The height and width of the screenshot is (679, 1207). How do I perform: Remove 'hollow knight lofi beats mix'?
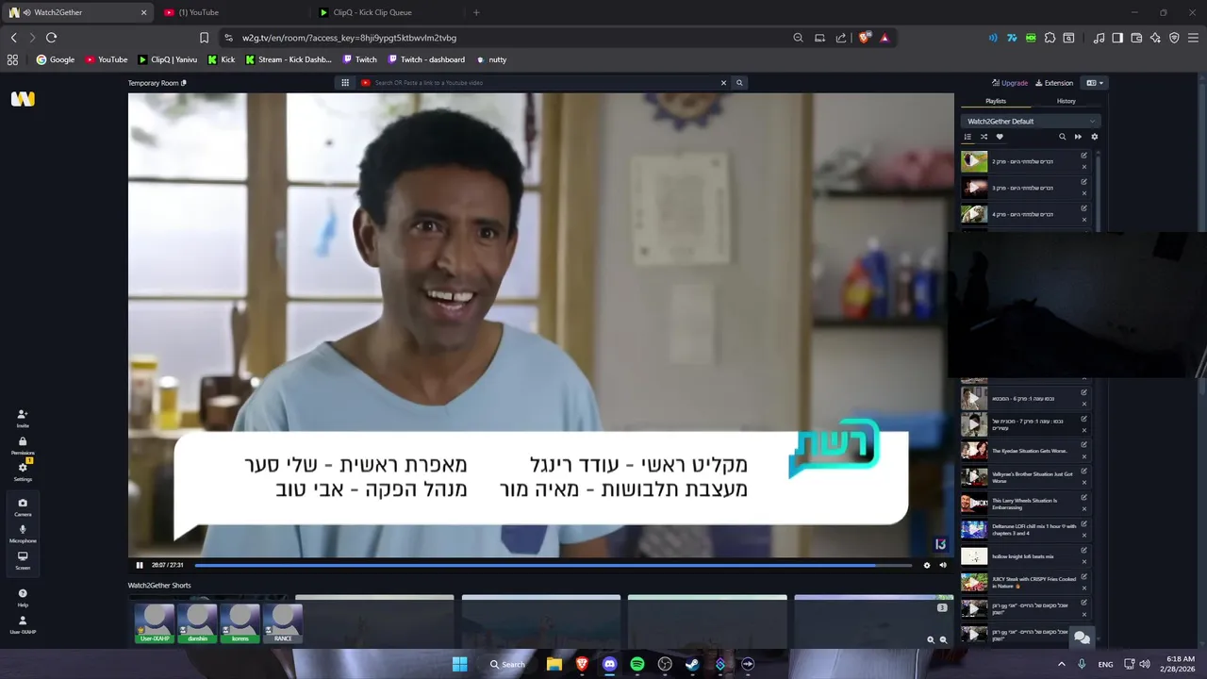pos(1083,562)
